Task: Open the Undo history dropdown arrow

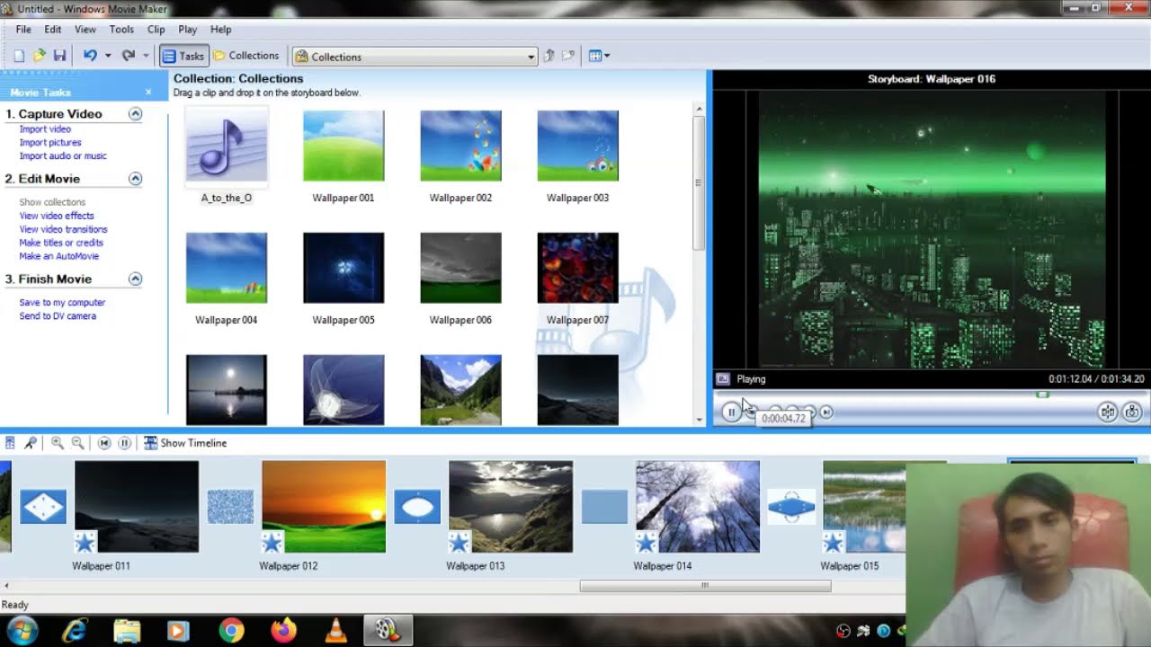Action: [x=107, y=56]
